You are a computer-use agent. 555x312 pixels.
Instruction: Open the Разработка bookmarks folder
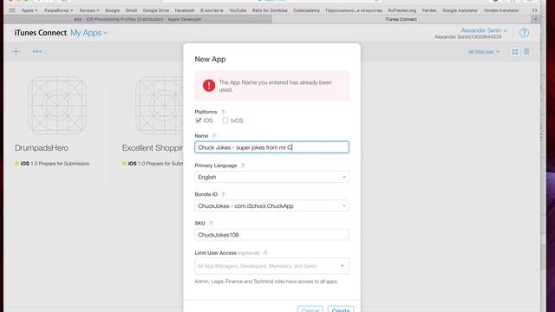click(x=59, y=10)
